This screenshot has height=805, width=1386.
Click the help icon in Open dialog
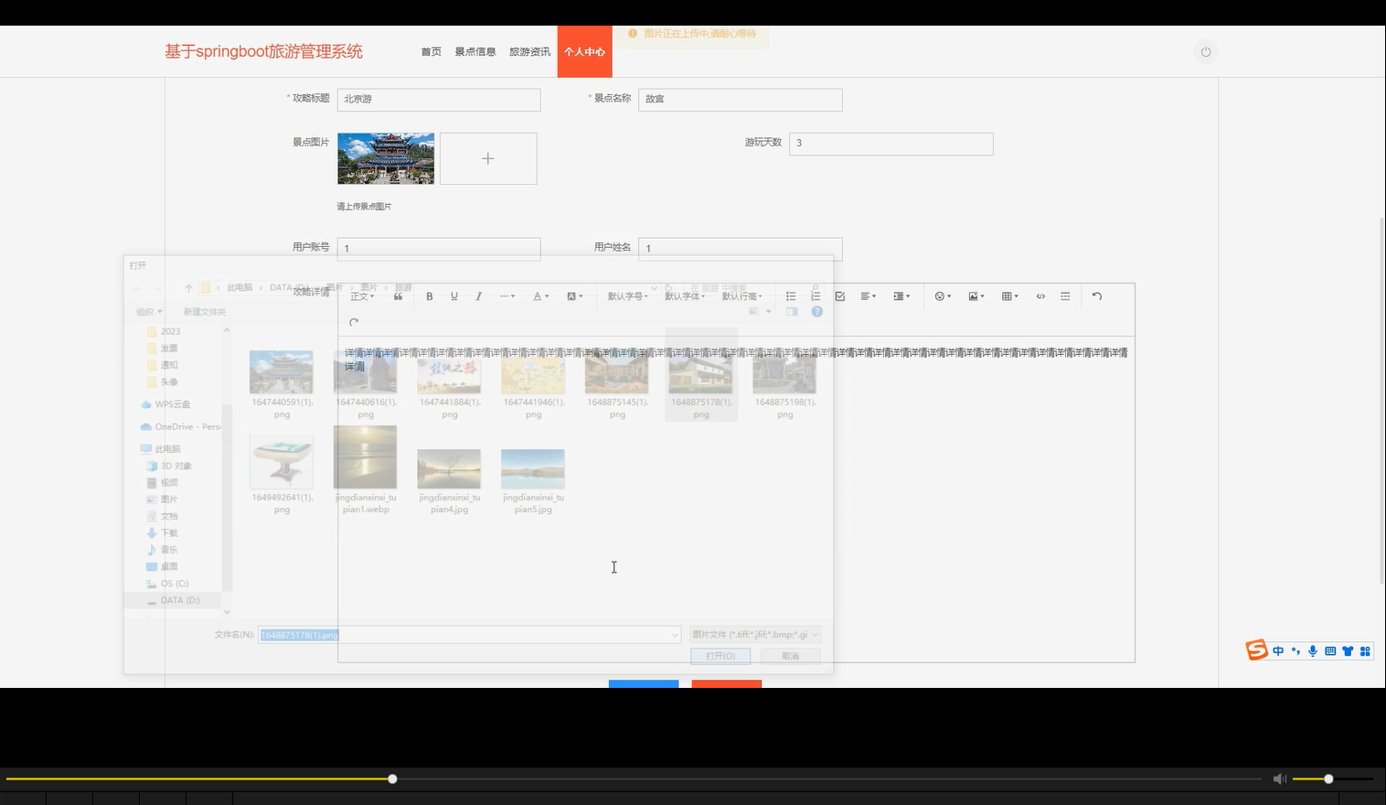817,312
